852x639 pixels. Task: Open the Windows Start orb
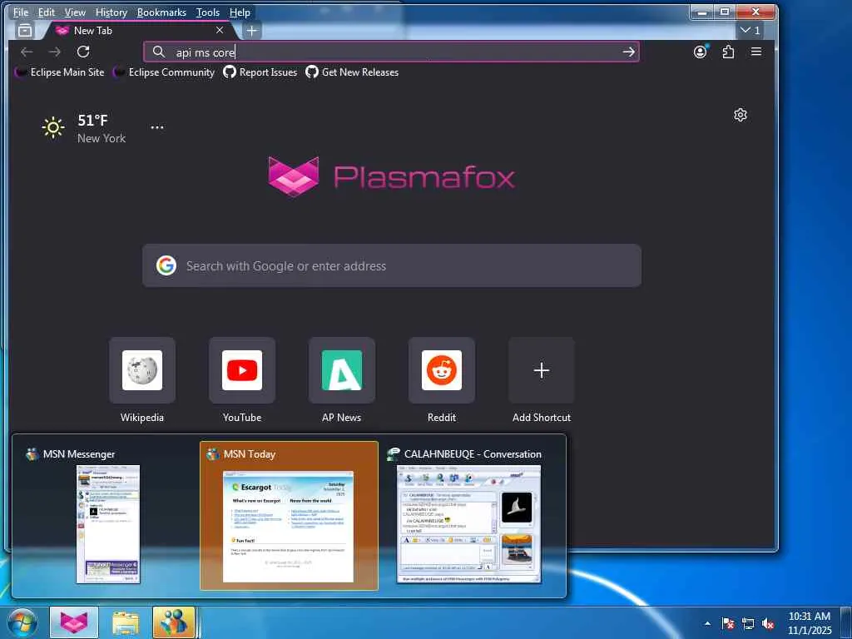coord(22,622)
